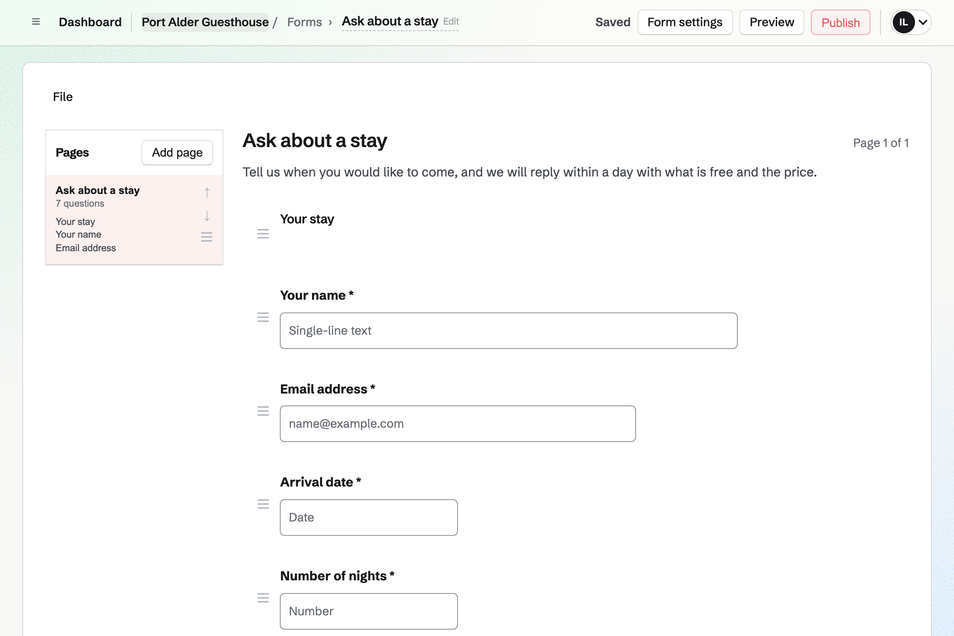Expand the account dropdown chevron
This screenshot has height=636, width=954.
[923, 22]
